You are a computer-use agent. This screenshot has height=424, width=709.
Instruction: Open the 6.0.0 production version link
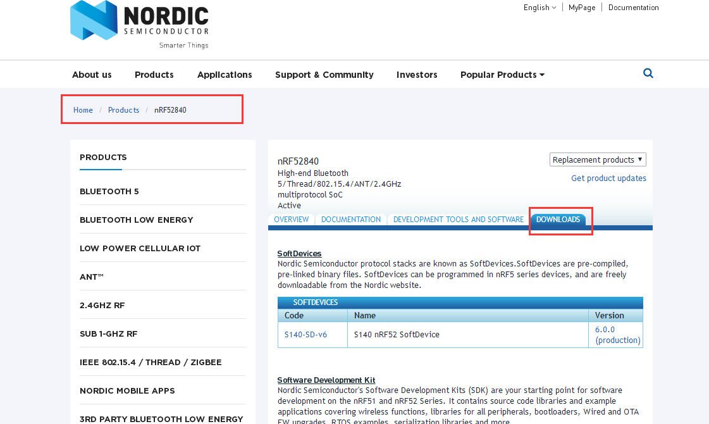pyautogui.click(x=605, y=330)
